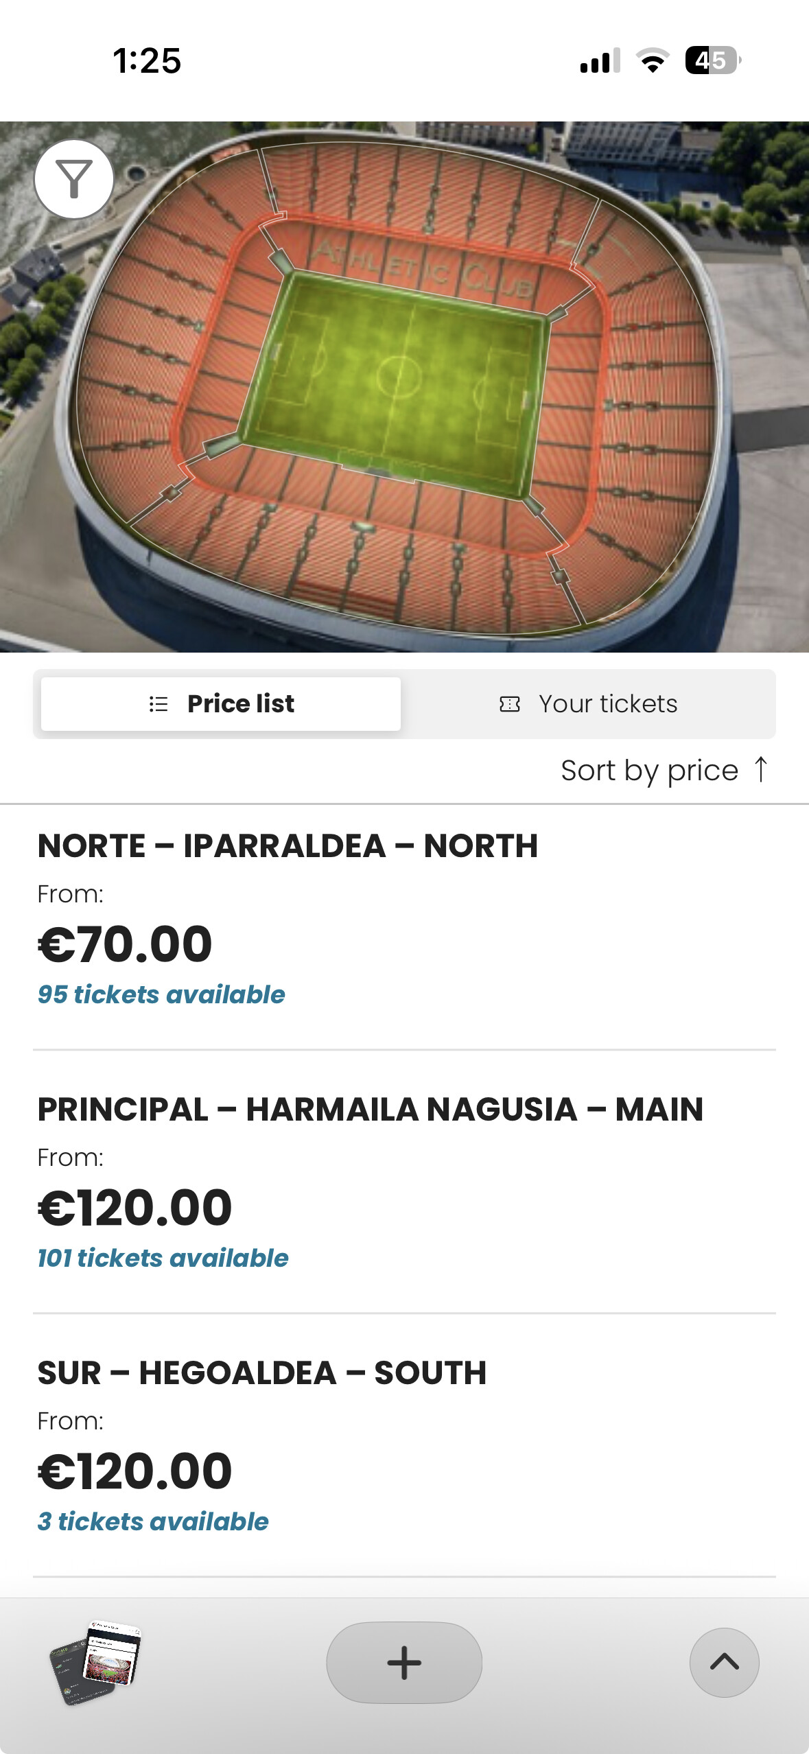The height and width of the screenshot is (1754, 809).
Task: Tap the ticket icon beside Your tickets
Action: coord(510,704)
